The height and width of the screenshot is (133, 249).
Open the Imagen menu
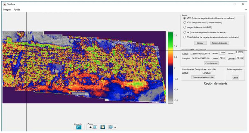[7, 10]
